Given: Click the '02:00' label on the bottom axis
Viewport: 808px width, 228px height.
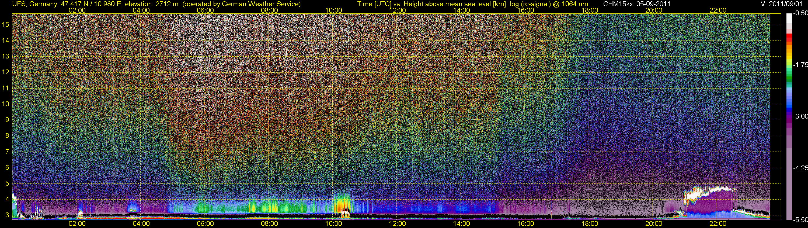Looking at the screenshot, I should click(77, 224).
